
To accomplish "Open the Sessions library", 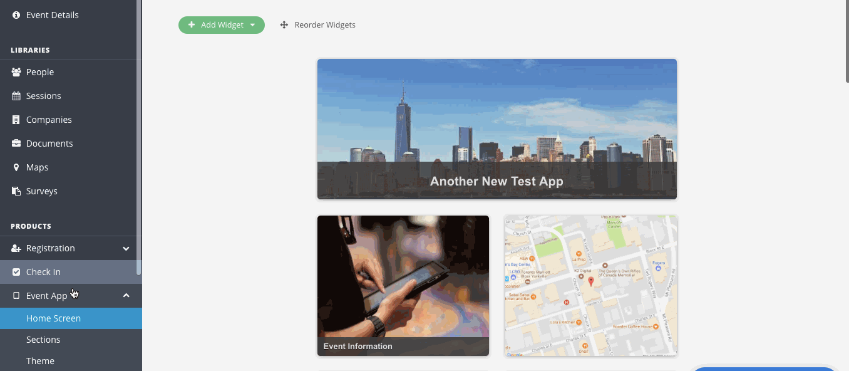I will 71,96.
